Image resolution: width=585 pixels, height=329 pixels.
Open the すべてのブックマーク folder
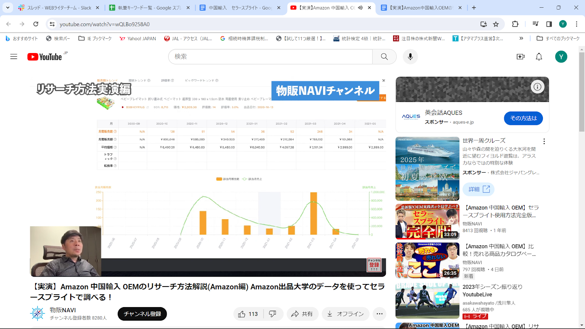pyautogui.click(x=558, y=38)
